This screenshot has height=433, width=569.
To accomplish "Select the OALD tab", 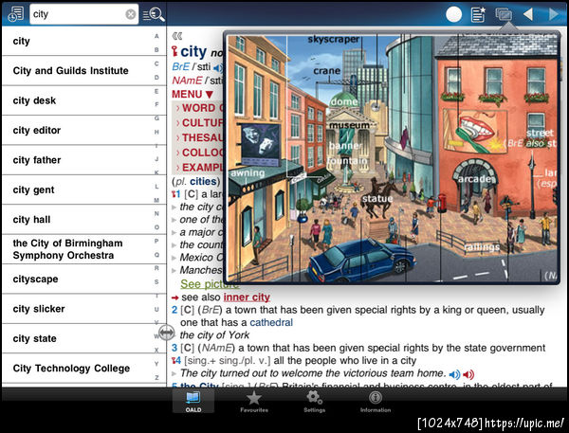I will 193,401.
